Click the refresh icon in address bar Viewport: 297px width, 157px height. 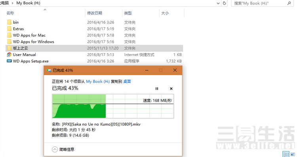(224, 3)
